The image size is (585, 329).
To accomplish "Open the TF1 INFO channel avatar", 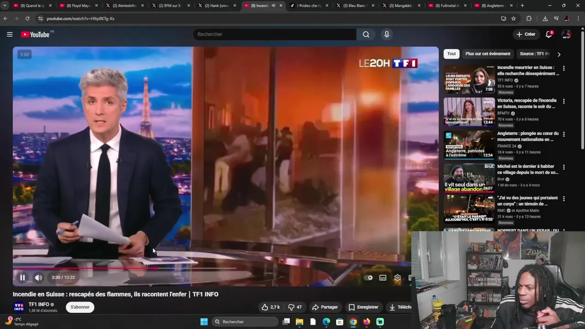I will click(x=19, y=307).
